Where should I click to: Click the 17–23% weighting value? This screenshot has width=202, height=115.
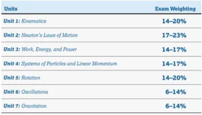174,35
